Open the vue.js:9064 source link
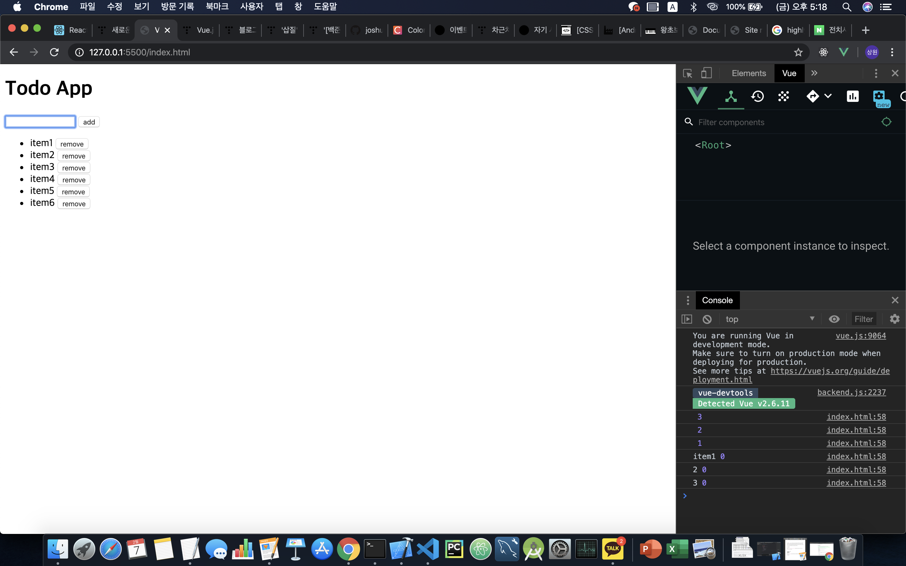 (860, 336)
